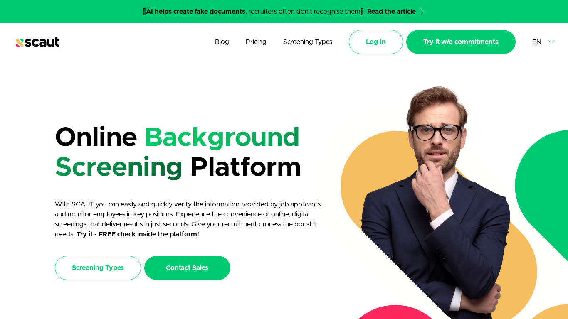Click the Online Background Screening Platform heading
568x319 pixels.
coord(178,152)
